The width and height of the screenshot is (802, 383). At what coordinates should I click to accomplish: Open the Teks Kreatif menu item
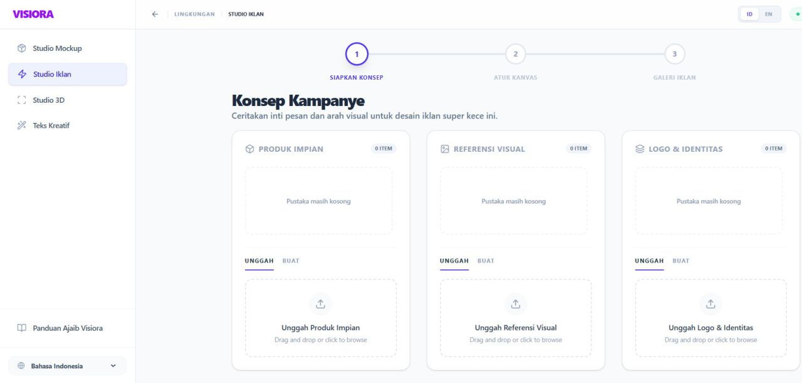pos(68,125)
